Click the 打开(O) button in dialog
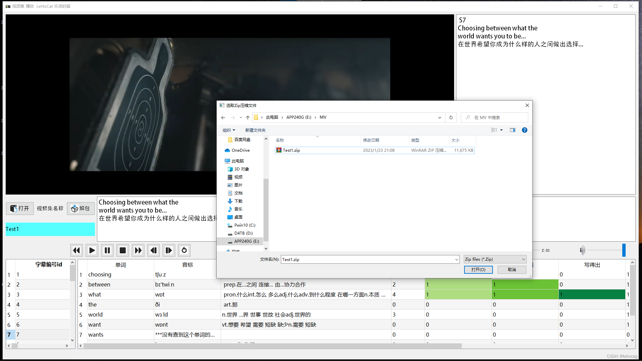 (478, 270)
